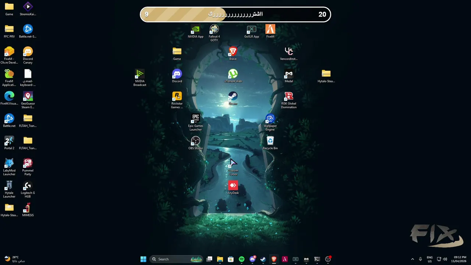Viewport: 471px width, 265px height.
Task: Open the OBS Studio desktop shortcut
Action: tap(195, 143)
